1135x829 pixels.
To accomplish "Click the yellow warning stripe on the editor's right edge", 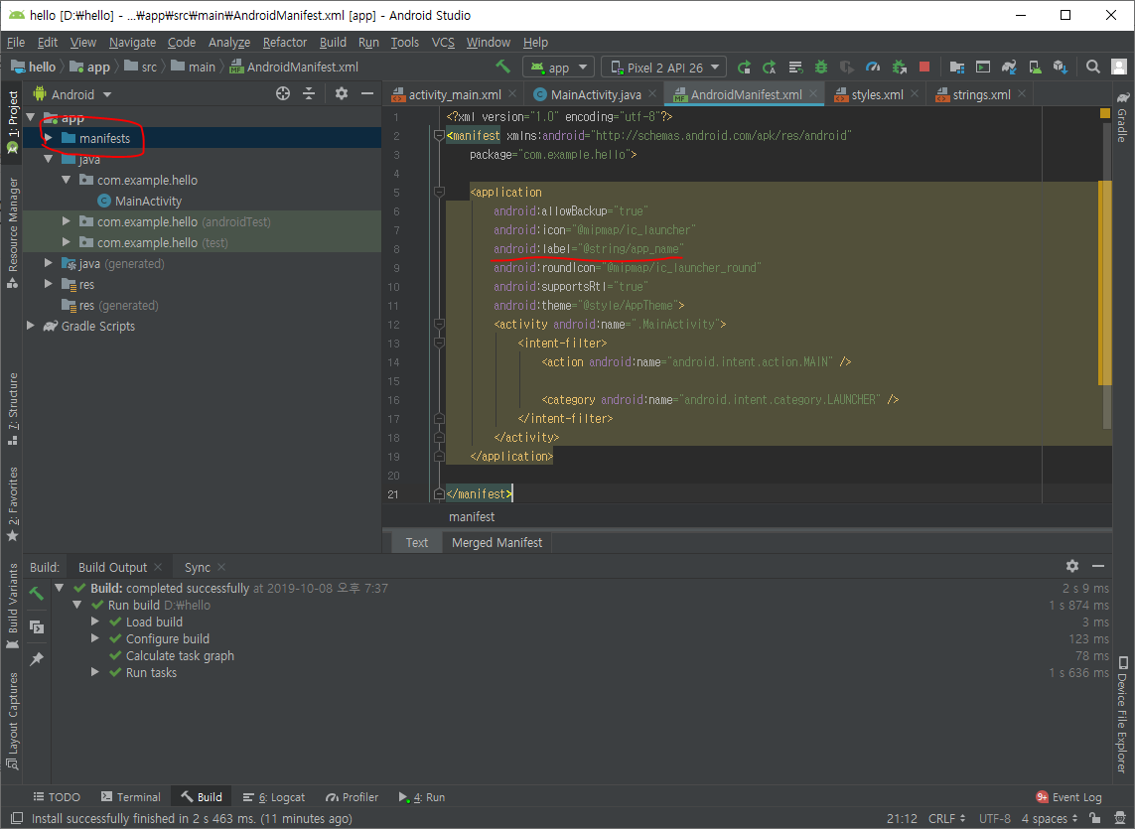I will (1104, 282).
